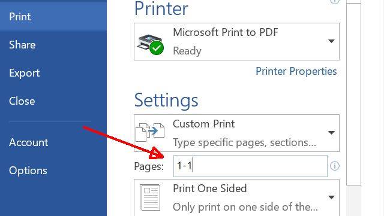This screenshot has width=384, height=216.
Task: Focus the Pages input field
Action: click(x=250, y=166)
